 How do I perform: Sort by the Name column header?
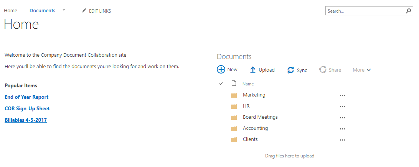coord(248,84)
